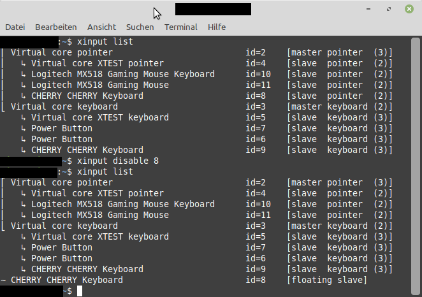
Task: Click 'Power Button' id=7 in first listing
Action: tap(61, 128)
